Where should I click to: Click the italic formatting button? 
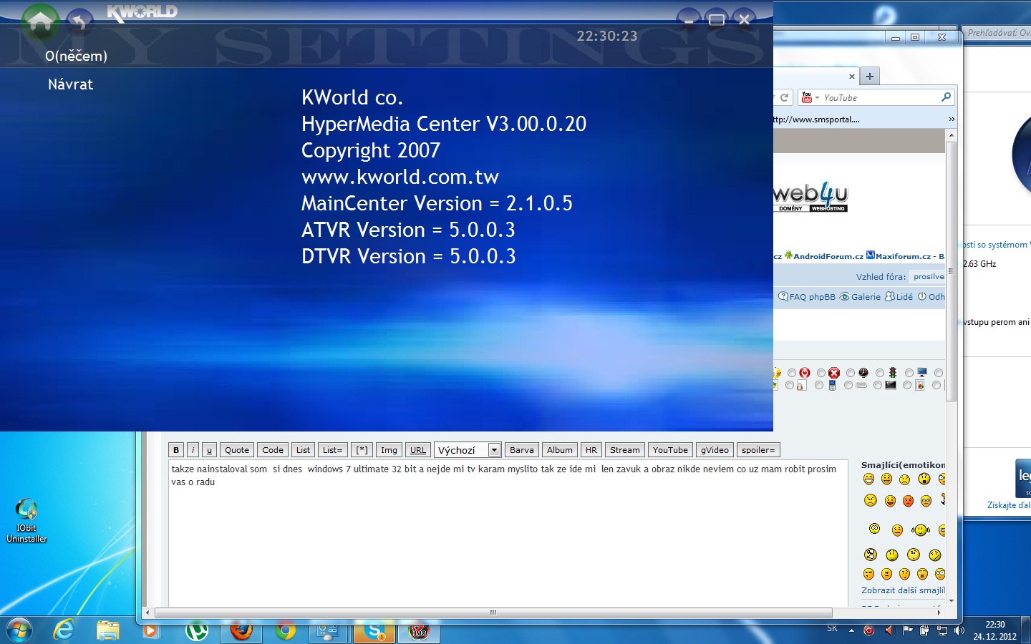tap(193, 450)
